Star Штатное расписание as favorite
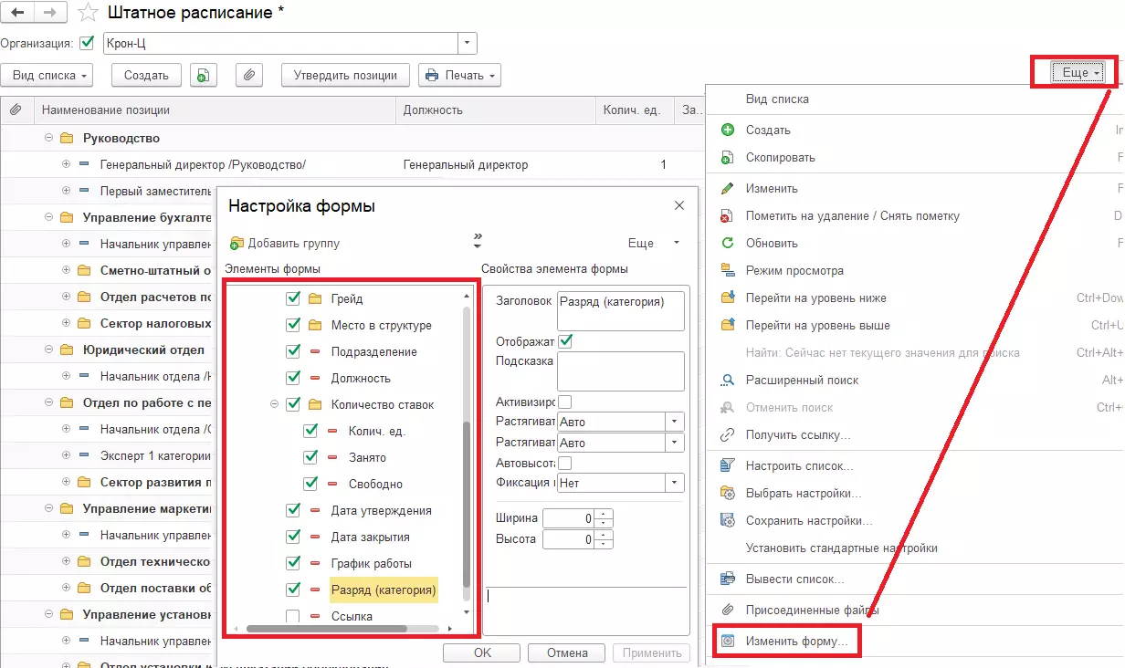 89,13
